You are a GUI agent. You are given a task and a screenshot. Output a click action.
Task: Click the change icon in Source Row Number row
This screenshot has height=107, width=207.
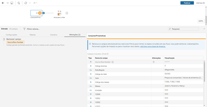point(154,62)
